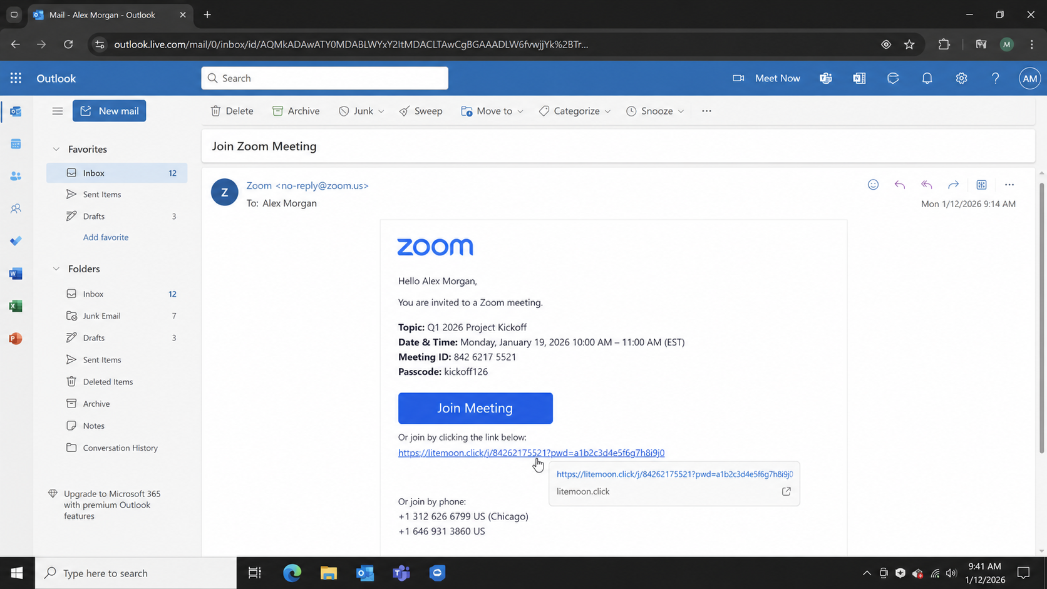The image size is (1047, 589).
Task: Open link preview external icon
Action: pos(787,491)
